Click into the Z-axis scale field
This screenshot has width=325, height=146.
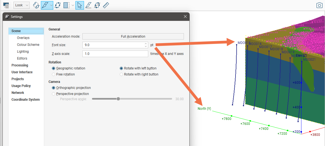pyautogui.click(x=115, y=54)
